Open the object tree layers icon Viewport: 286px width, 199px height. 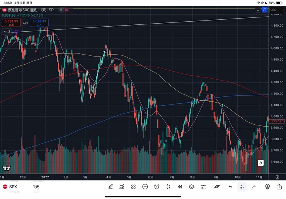point(191,187)
